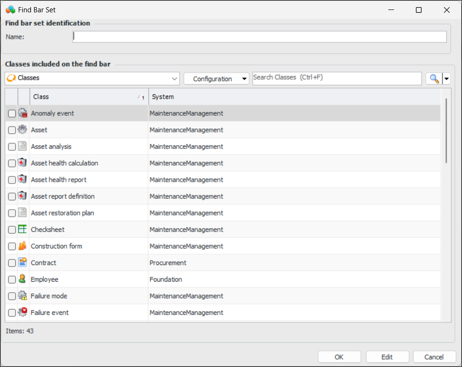Enable the Asset analysis checkbox
Screen dimensions: 462x367
12,147
